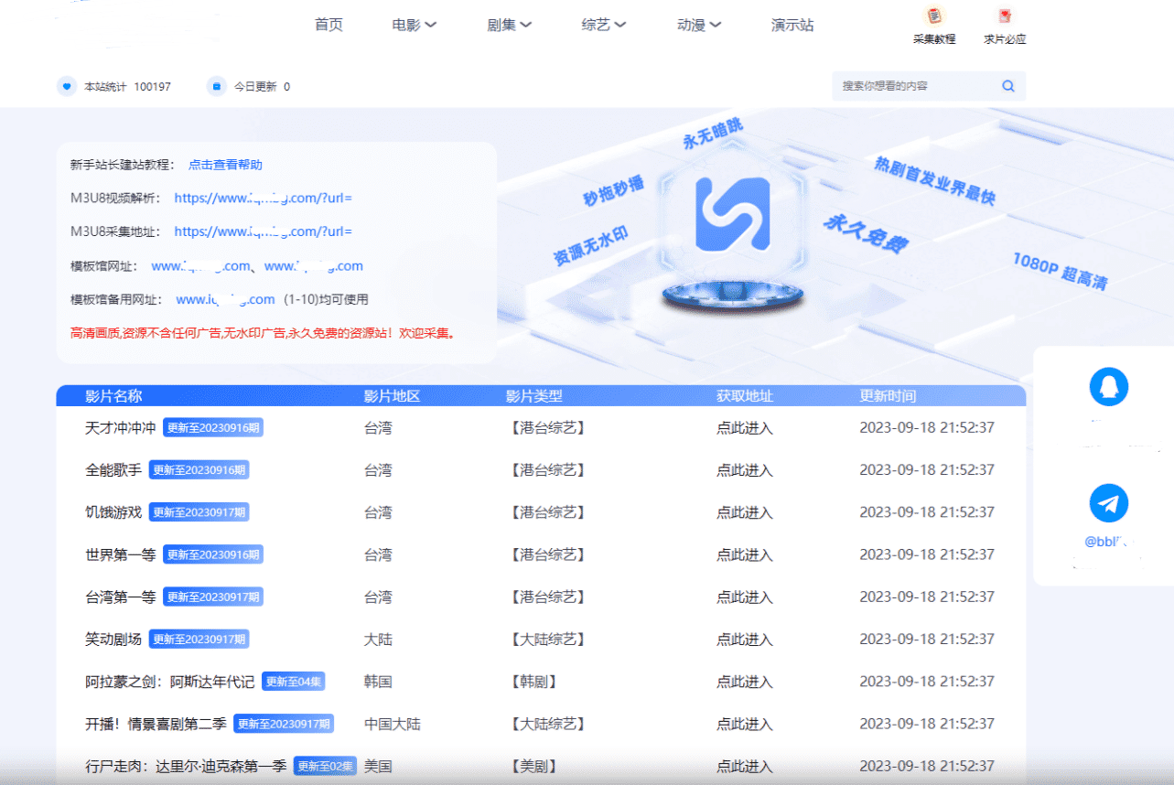The width and height of the screenshot is (1174, 785).
Task: Click 点此进入 for 笑动剧场
Action: pos(744,640)
